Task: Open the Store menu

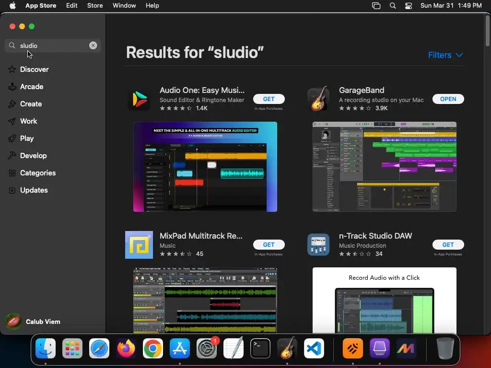Action: point(95,6)
